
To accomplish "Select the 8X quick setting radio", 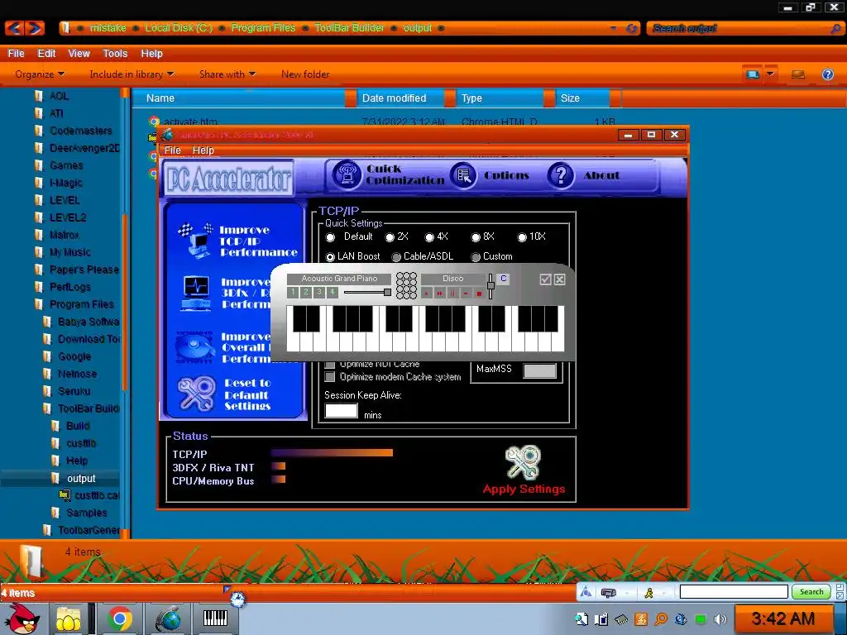I will click(476, 237).
